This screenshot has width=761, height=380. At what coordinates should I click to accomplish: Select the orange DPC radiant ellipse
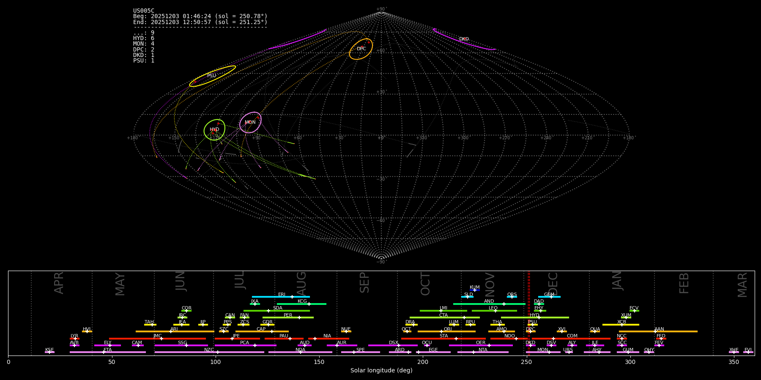click(350, 49)
